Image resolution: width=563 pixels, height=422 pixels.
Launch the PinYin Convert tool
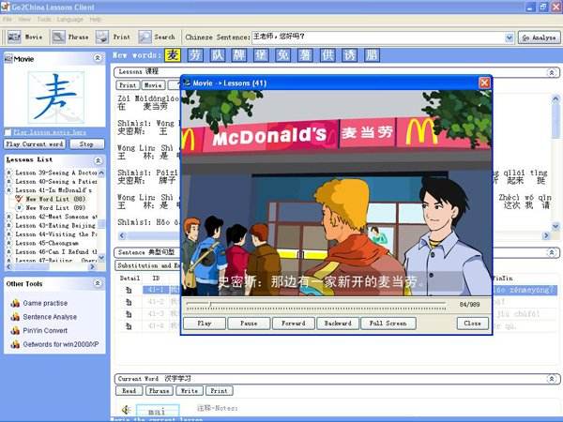pyautogui.click(x=45, y=330)
